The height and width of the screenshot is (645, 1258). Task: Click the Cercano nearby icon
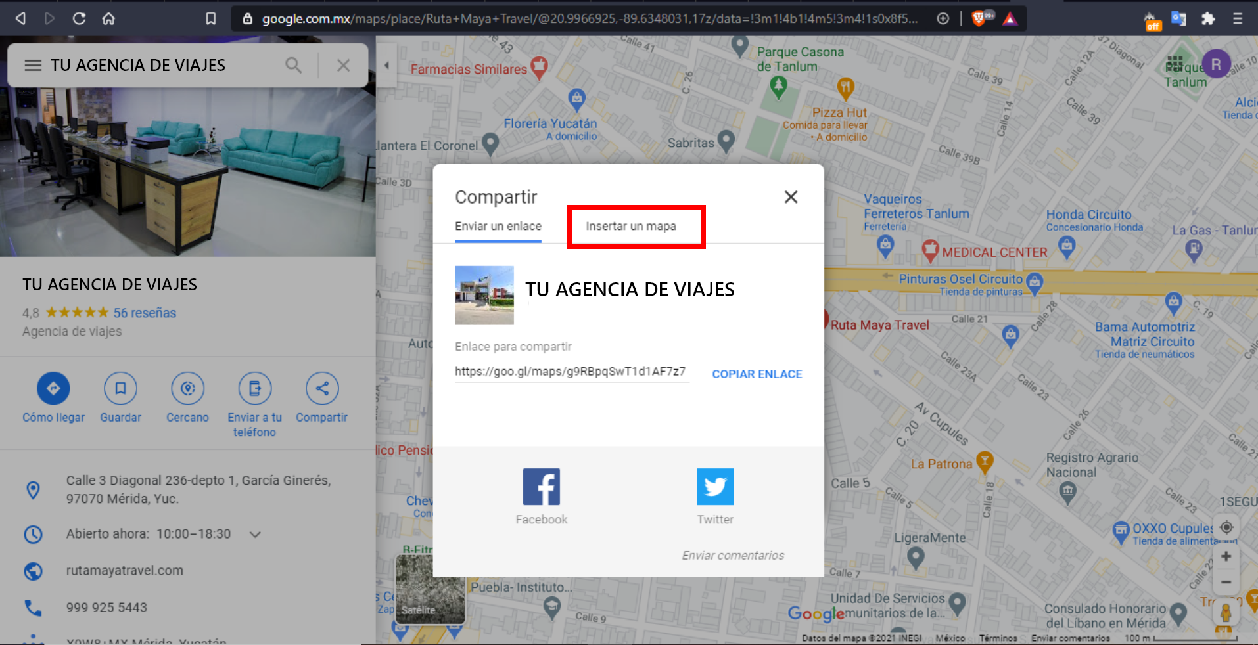(187, 388)
